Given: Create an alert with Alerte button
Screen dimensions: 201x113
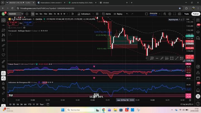Looking at the screenshot, I should (106, 14).
